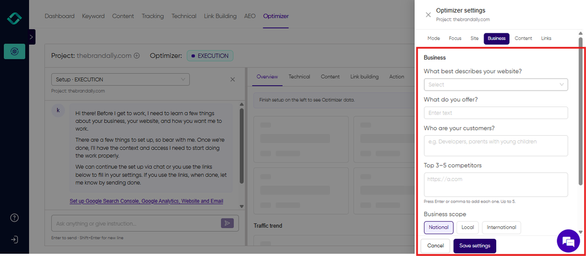Expand the sidebar with arrow toggle
This screenshot has height=256, width=586.
pos(31,37)
